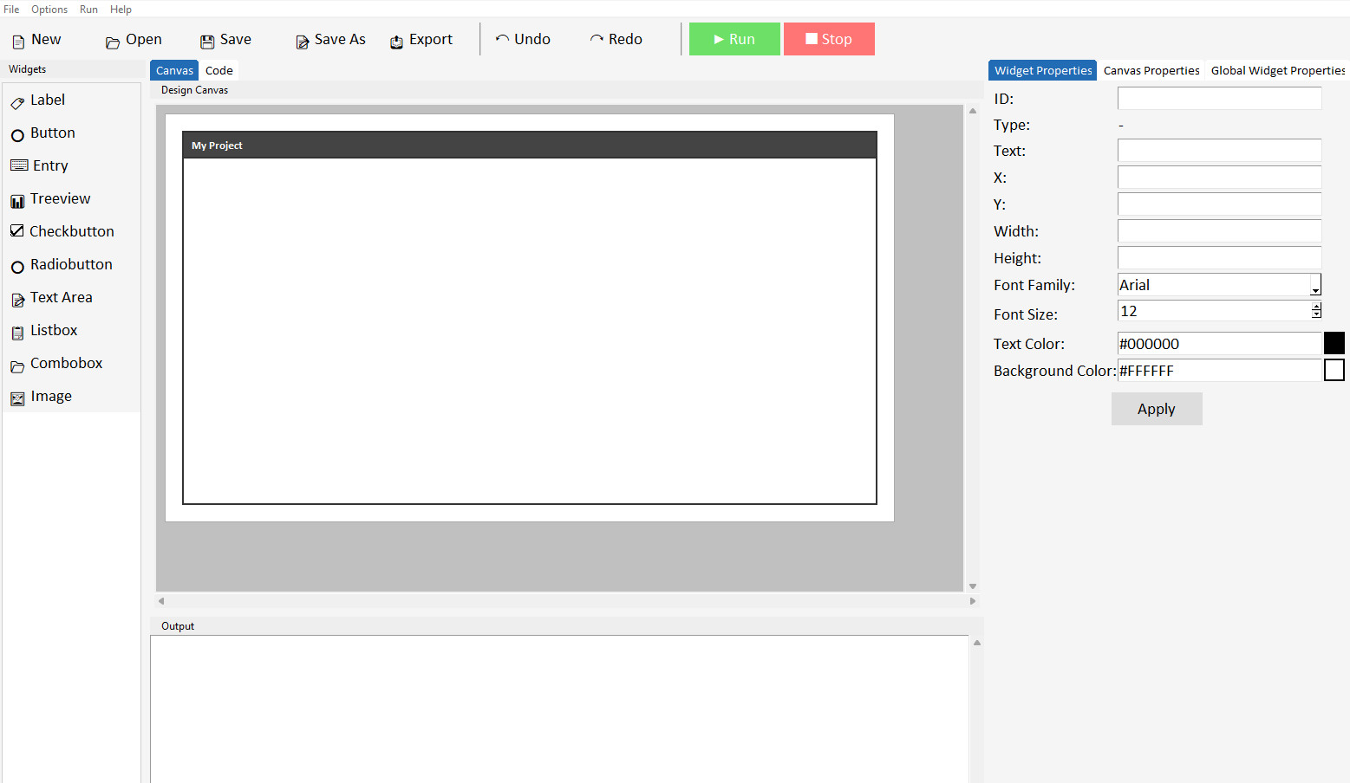Image resolution: width=1350 pixels, height=783 pixels.
Task: Click inside the Width input field
Action: pos(1219,230)
